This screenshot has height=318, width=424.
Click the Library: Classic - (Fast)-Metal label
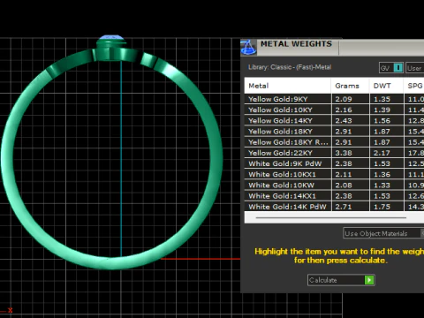click(x=290, y=67)
